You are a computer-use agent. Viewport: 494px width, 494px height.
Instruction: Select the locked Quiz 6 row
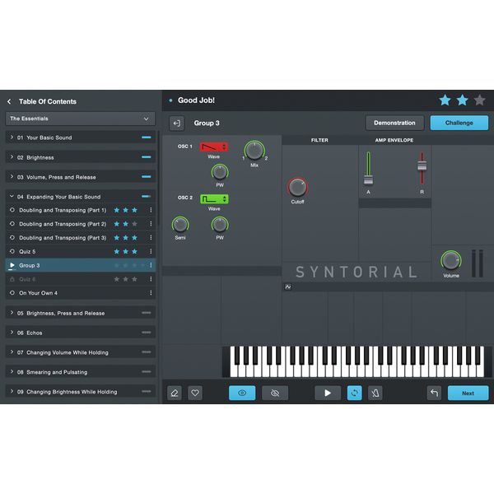[x=81, y=279]
